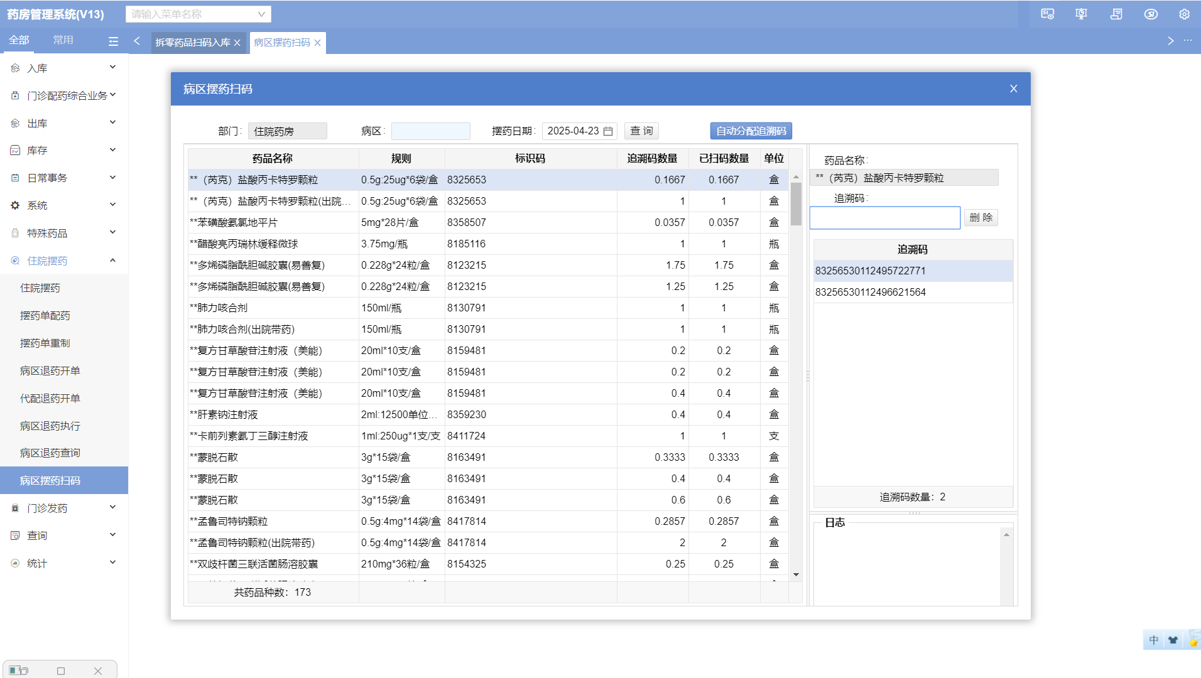This screenshot has height=678, width=1201.
Task: Expand the 特殊药品 menu chevron
Action: [113, 232]
